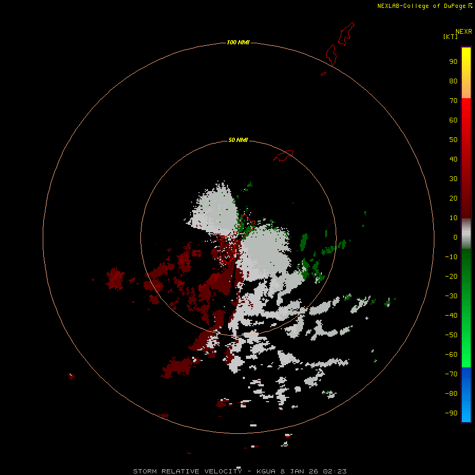475x475 pixels.
Task: Click the NEXR label above the color bar
Action: pos(463,32)
